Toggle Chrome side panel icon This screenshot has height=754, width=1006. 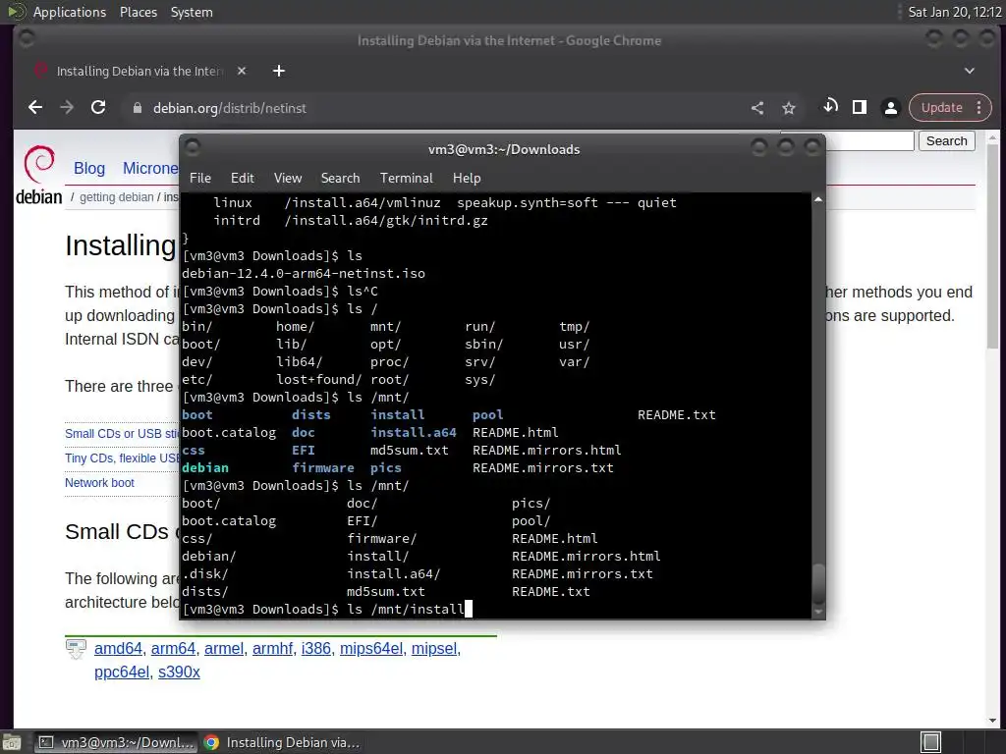pos(860,107)
